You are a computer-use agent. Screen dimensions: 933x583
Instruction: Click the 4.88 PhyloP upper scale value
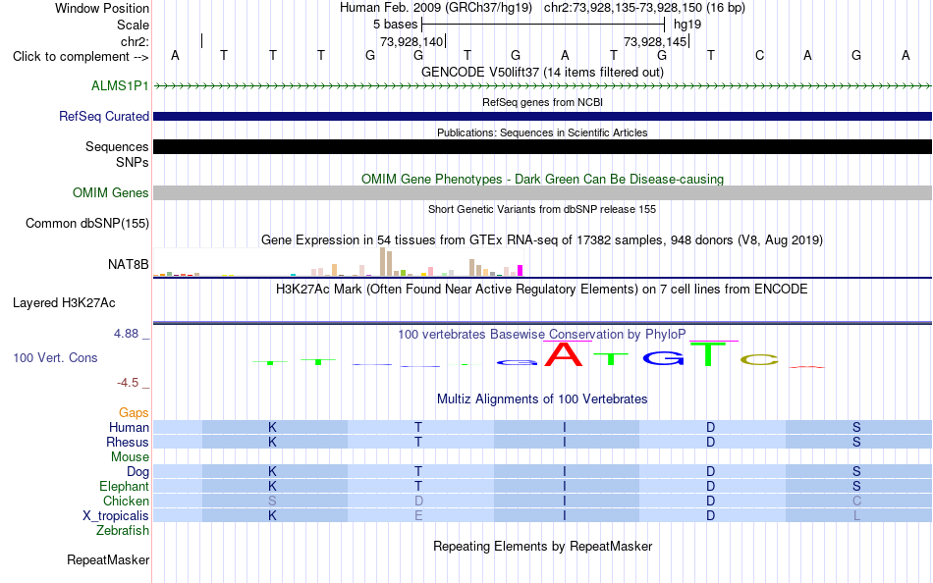tap(126, 334)
